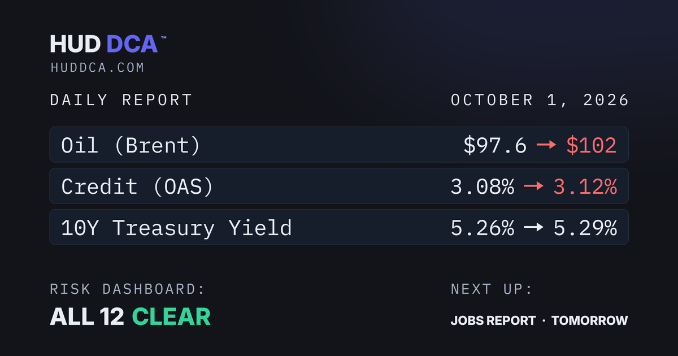Click the RISK DASHBOARD label

click(127, 289)
